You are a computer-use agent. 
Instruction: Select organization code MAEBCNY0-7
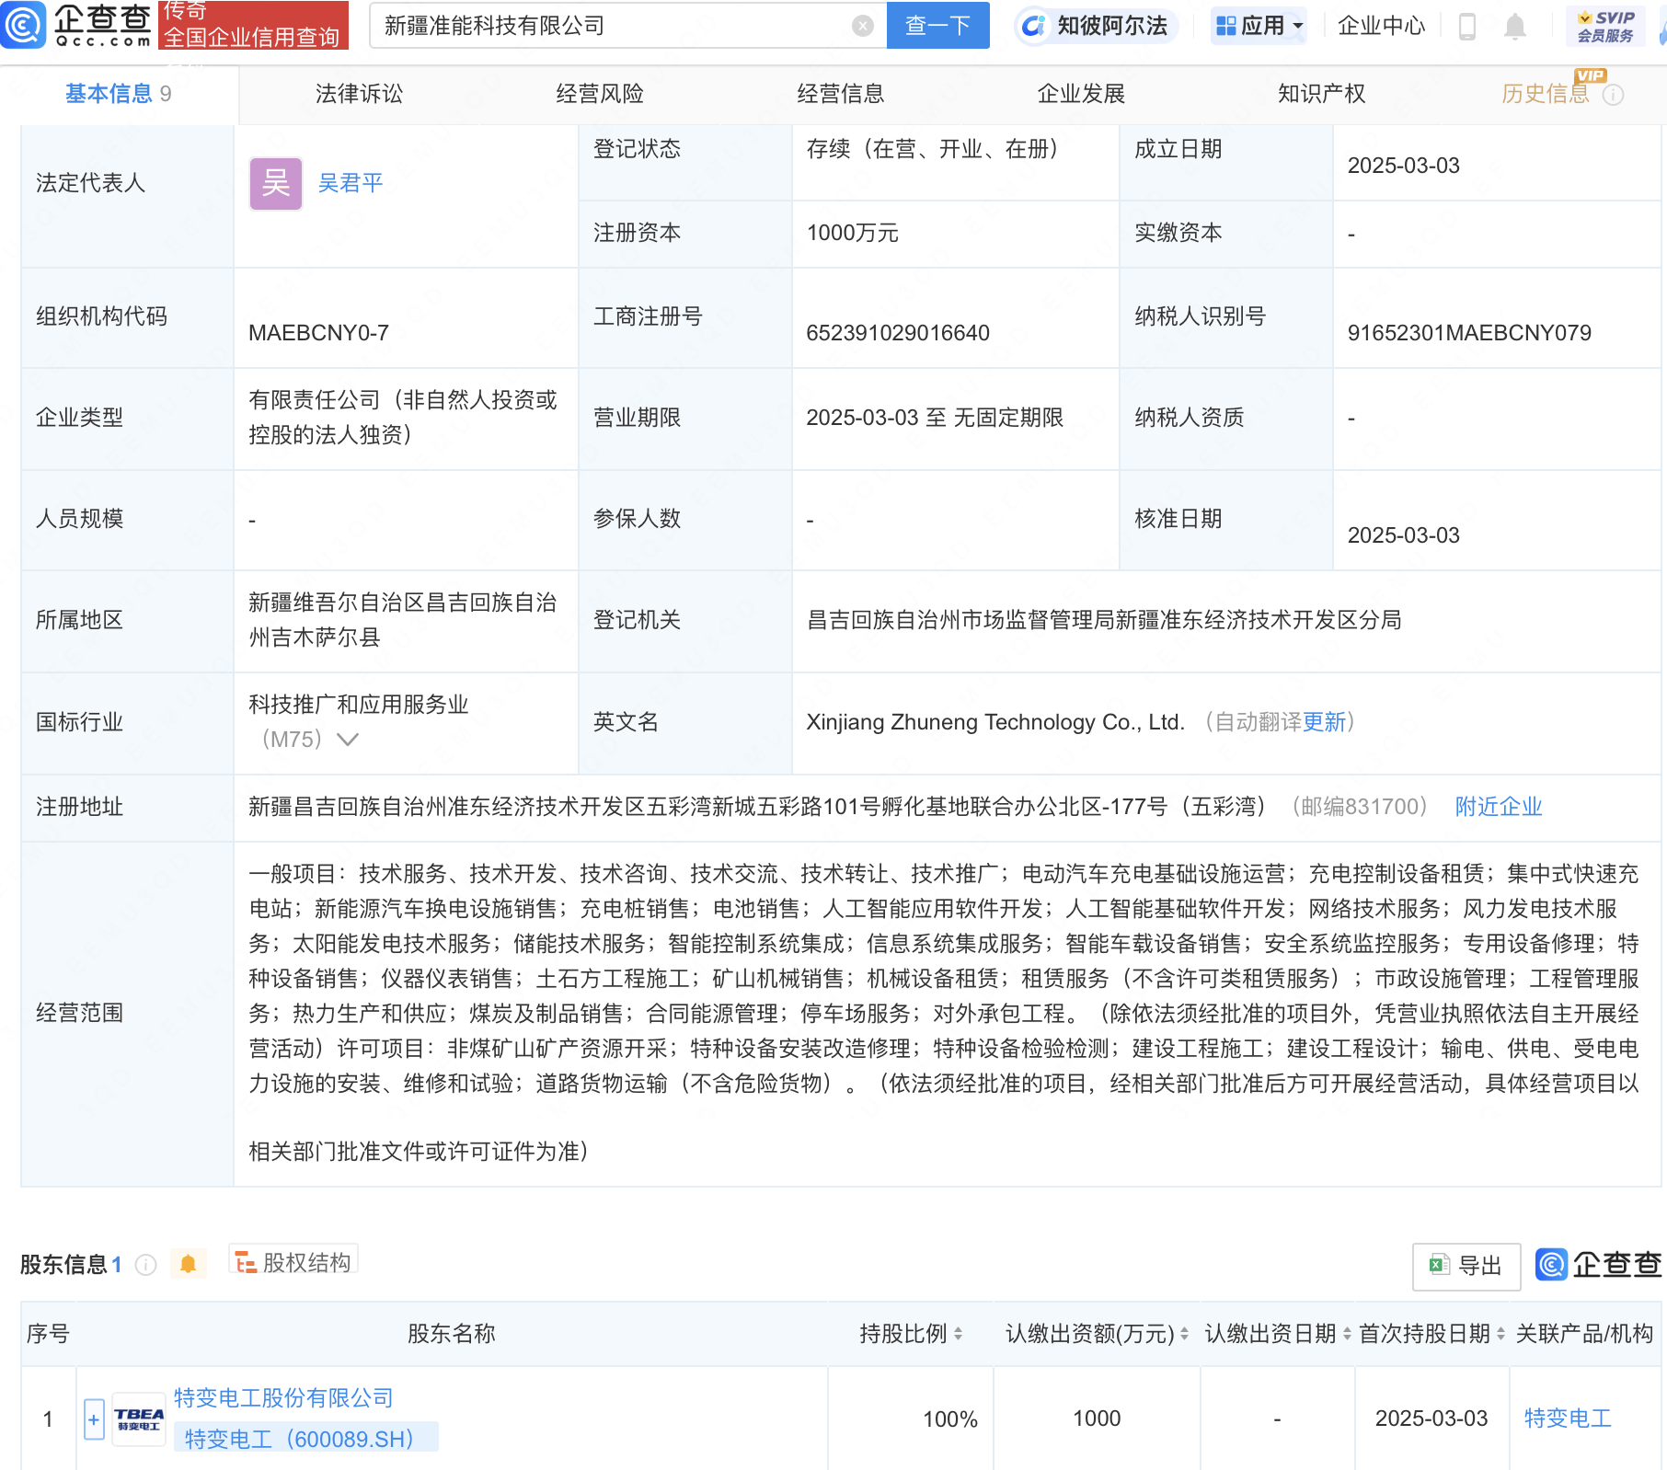[318, 333]
